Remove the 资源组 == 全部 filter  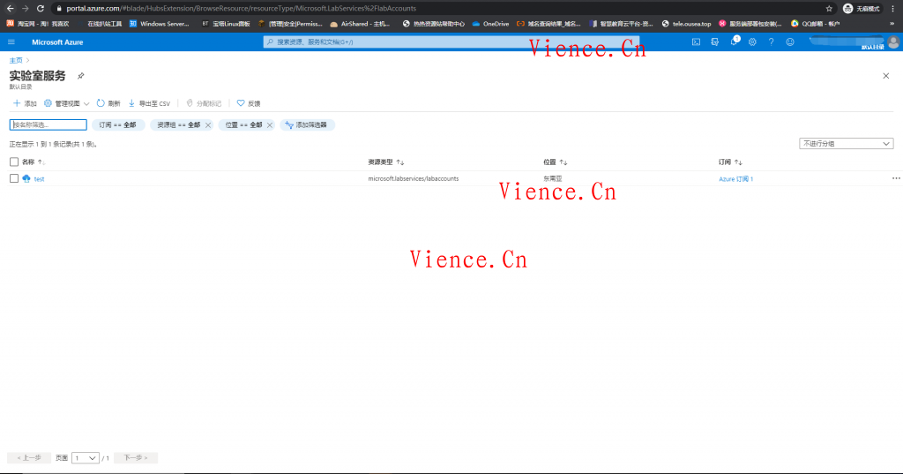(208, 125)
